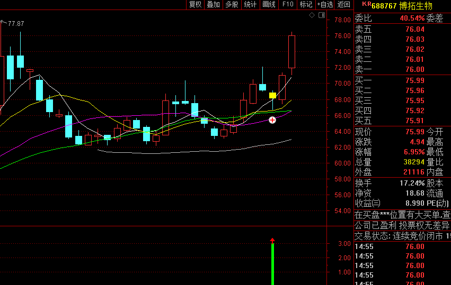Image resolution: width=451 pixels, height=285 pixels.
Task: Click 78.00 on the price axis
Action: (x=342, y=20)
